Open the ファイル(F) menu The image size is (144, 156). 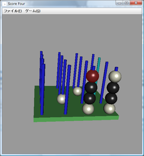13,11
